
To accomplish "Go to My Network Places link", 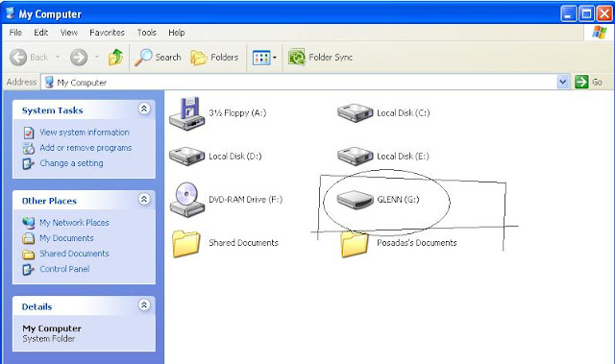I will (x=74, y=223).
